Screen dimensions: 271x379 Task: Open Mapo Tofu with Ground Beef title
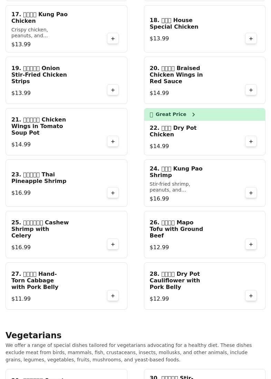point(176,229)
